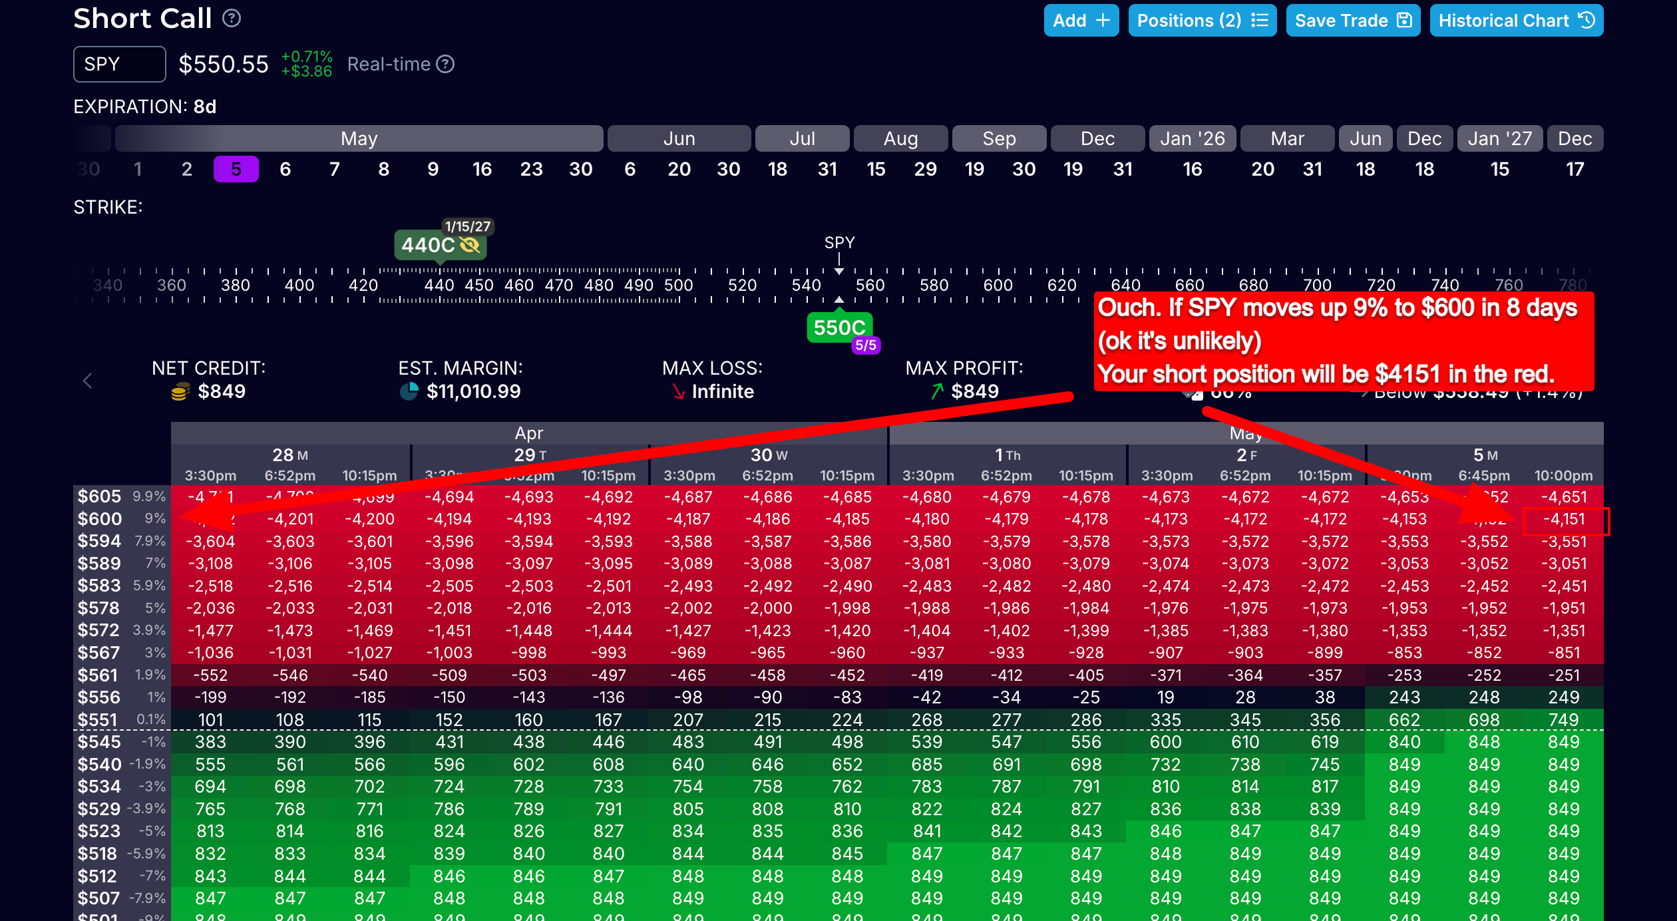The height and width of the screenshot is (921, 1677).
Task: Click the SPY price marker on strike ruler
Action: coord(839,243)
